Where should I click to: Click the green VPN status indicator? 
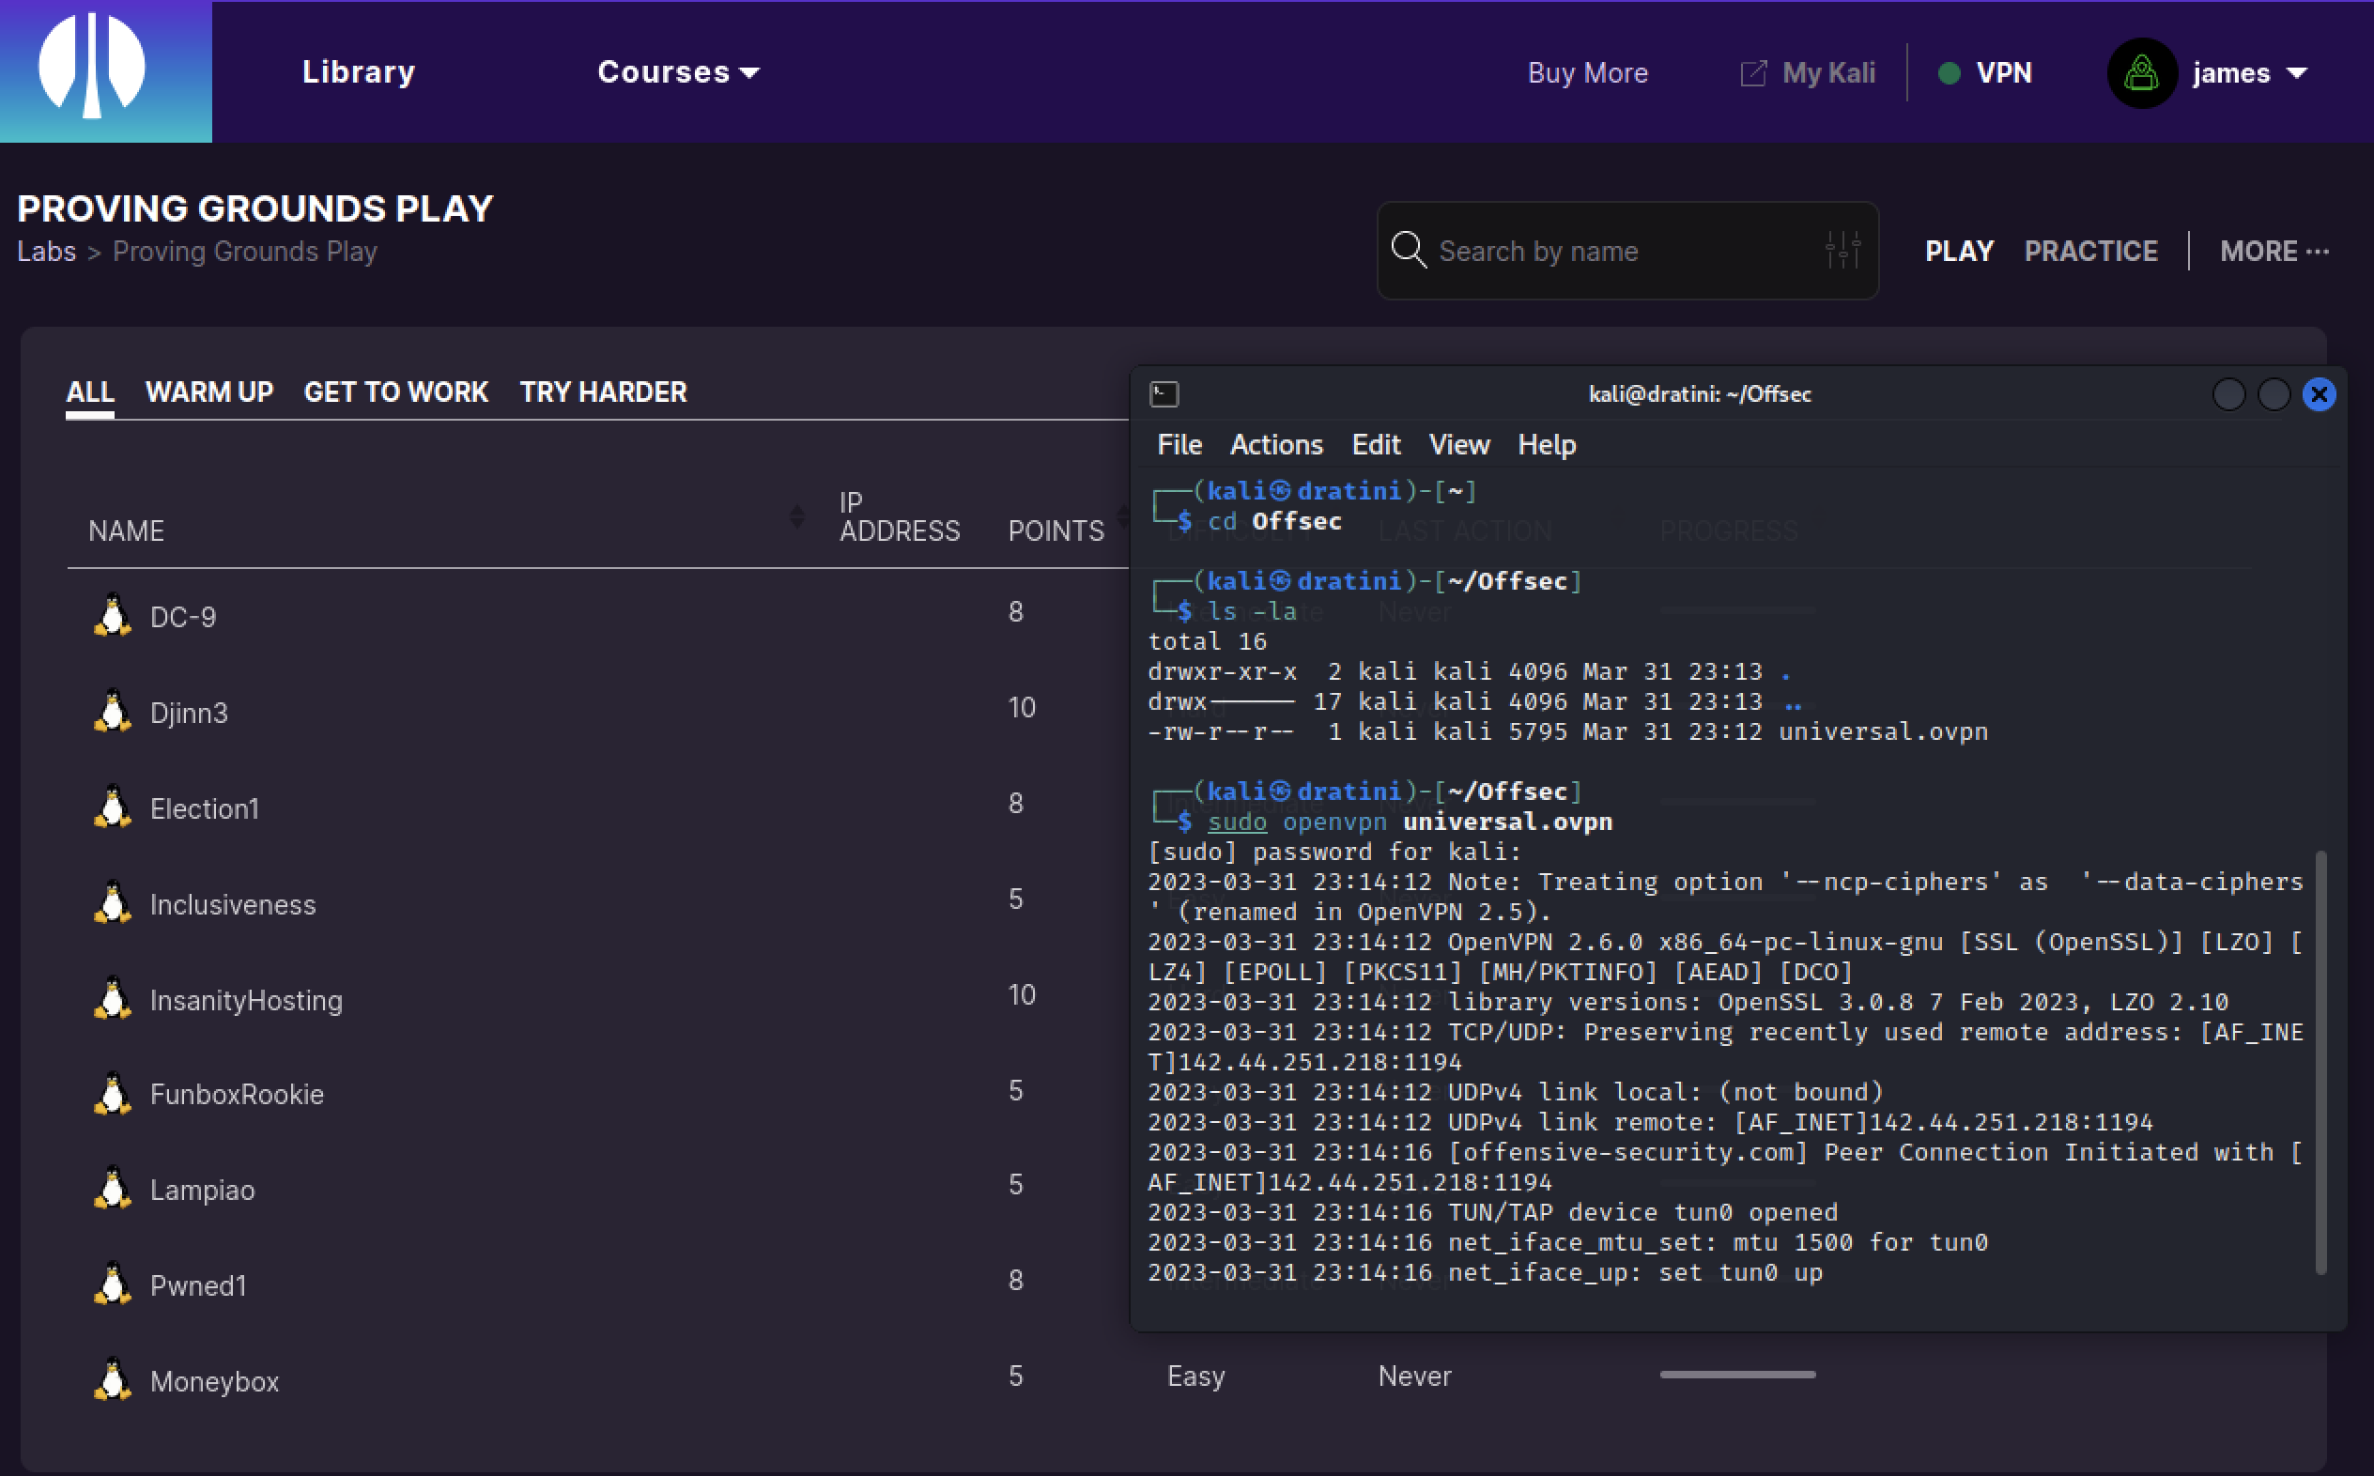point(1949,73)
